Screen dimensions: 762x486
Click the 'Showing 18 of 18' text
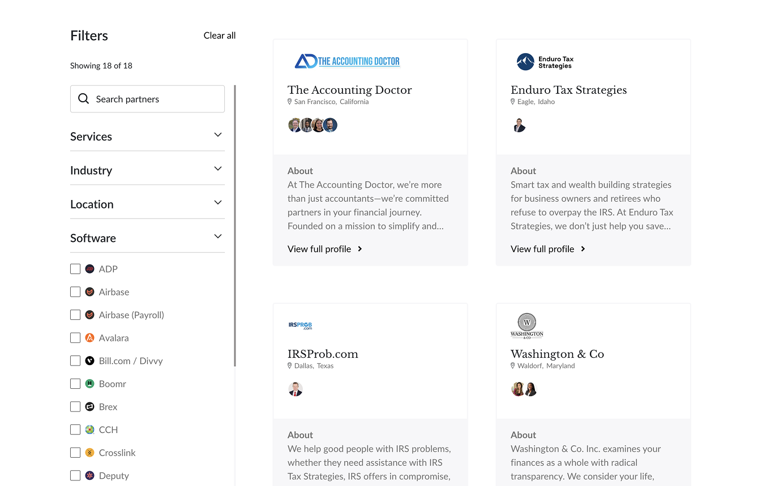click(x=101, y=66)
